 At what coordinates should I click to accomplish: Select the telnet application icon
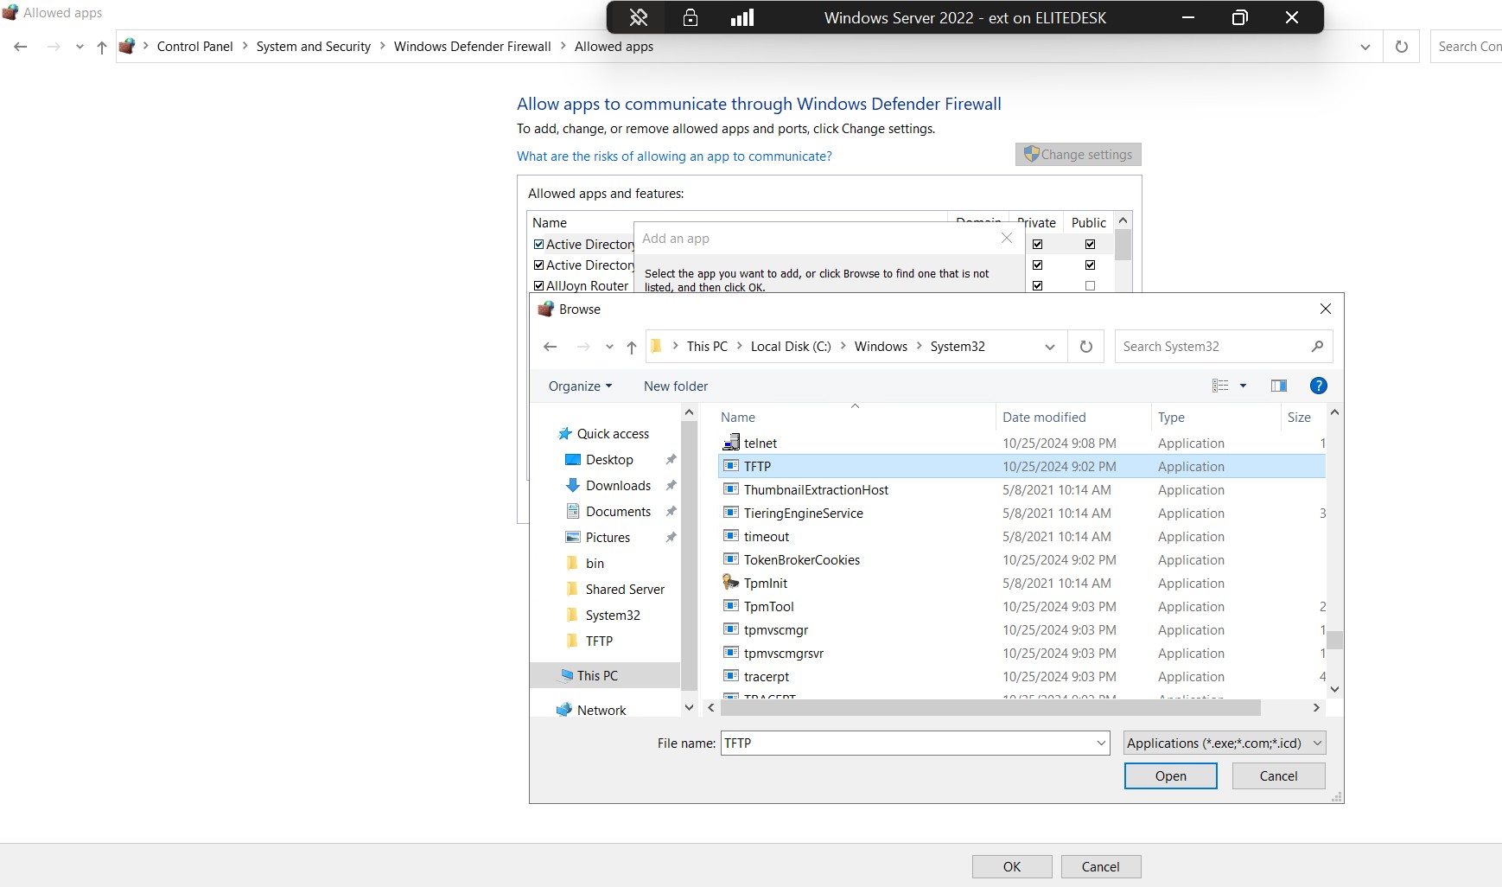tap(731, 443)
